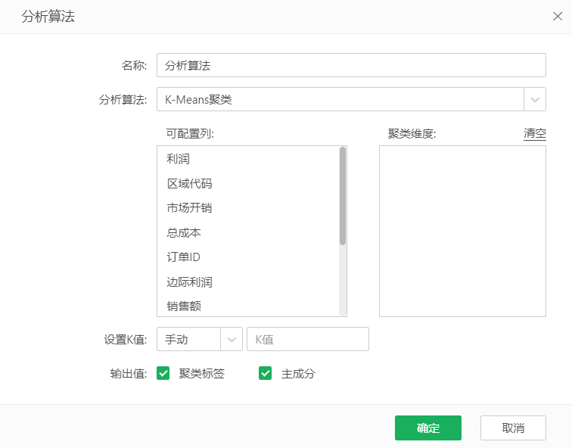Click the 取消 button
572x448 pixels.
(x=513, y=428)
